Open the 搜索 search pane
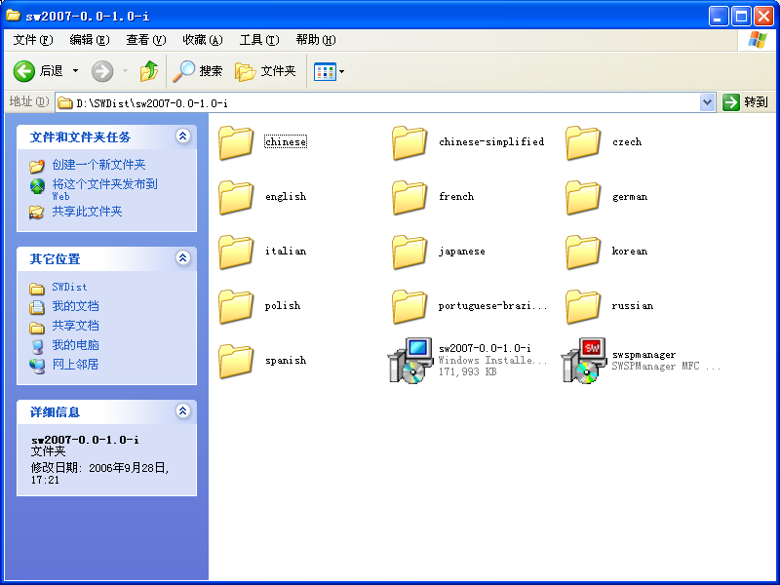780x585 pixels. (198, 71)
